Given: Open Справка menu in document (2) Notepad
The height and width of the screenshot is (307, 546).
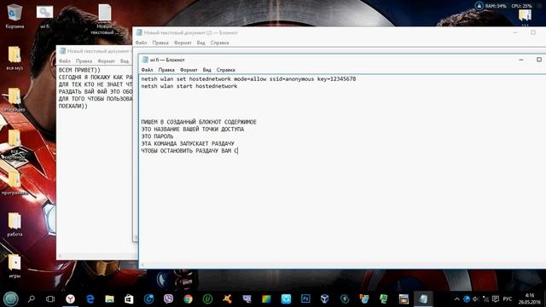Looking at the screenshot, I should point(220,43).
